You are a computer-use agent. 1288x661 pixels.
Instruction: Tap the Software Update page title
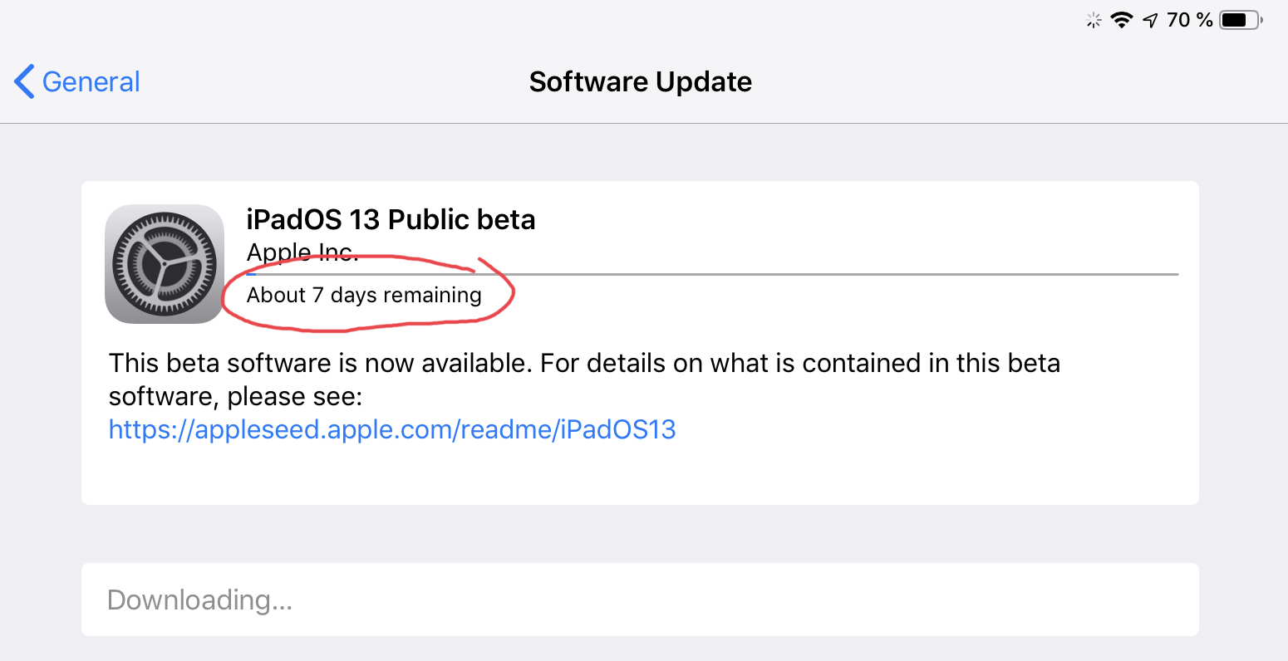point(640,81)
